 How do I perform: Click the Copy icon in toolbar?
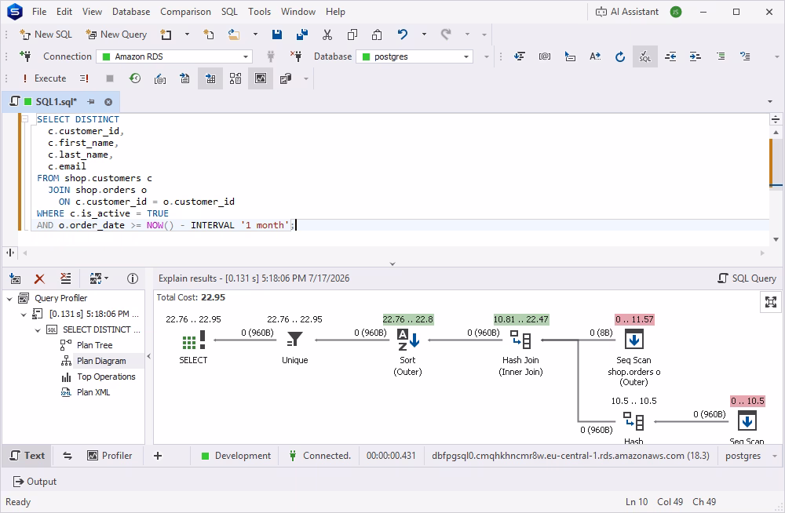[352, 35]
